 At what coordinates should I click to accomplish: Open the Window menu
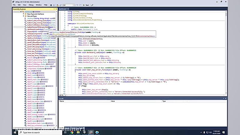[38, 5]
